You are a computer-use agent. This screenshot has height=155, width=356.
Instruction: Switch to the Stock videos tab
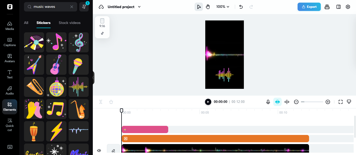(70, 23)
